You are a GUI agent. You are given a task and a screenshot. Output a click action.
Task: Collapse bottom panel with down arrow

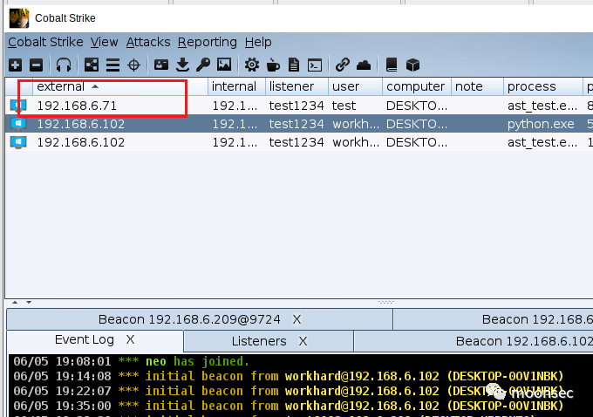[x=29, y=303]
